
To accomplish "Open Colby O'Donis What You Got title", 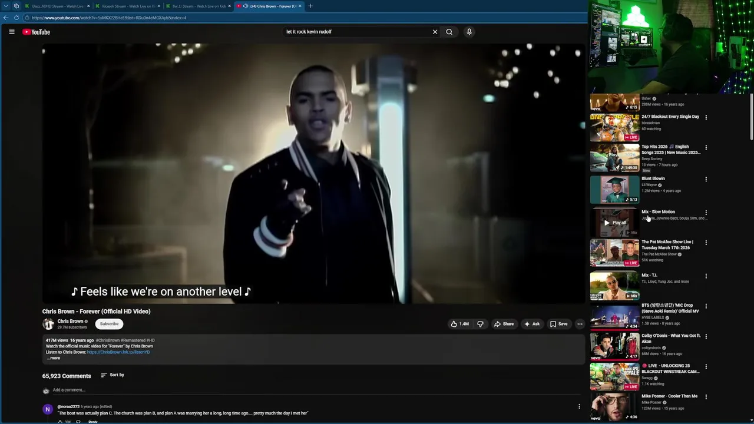I will pos(671,339).
